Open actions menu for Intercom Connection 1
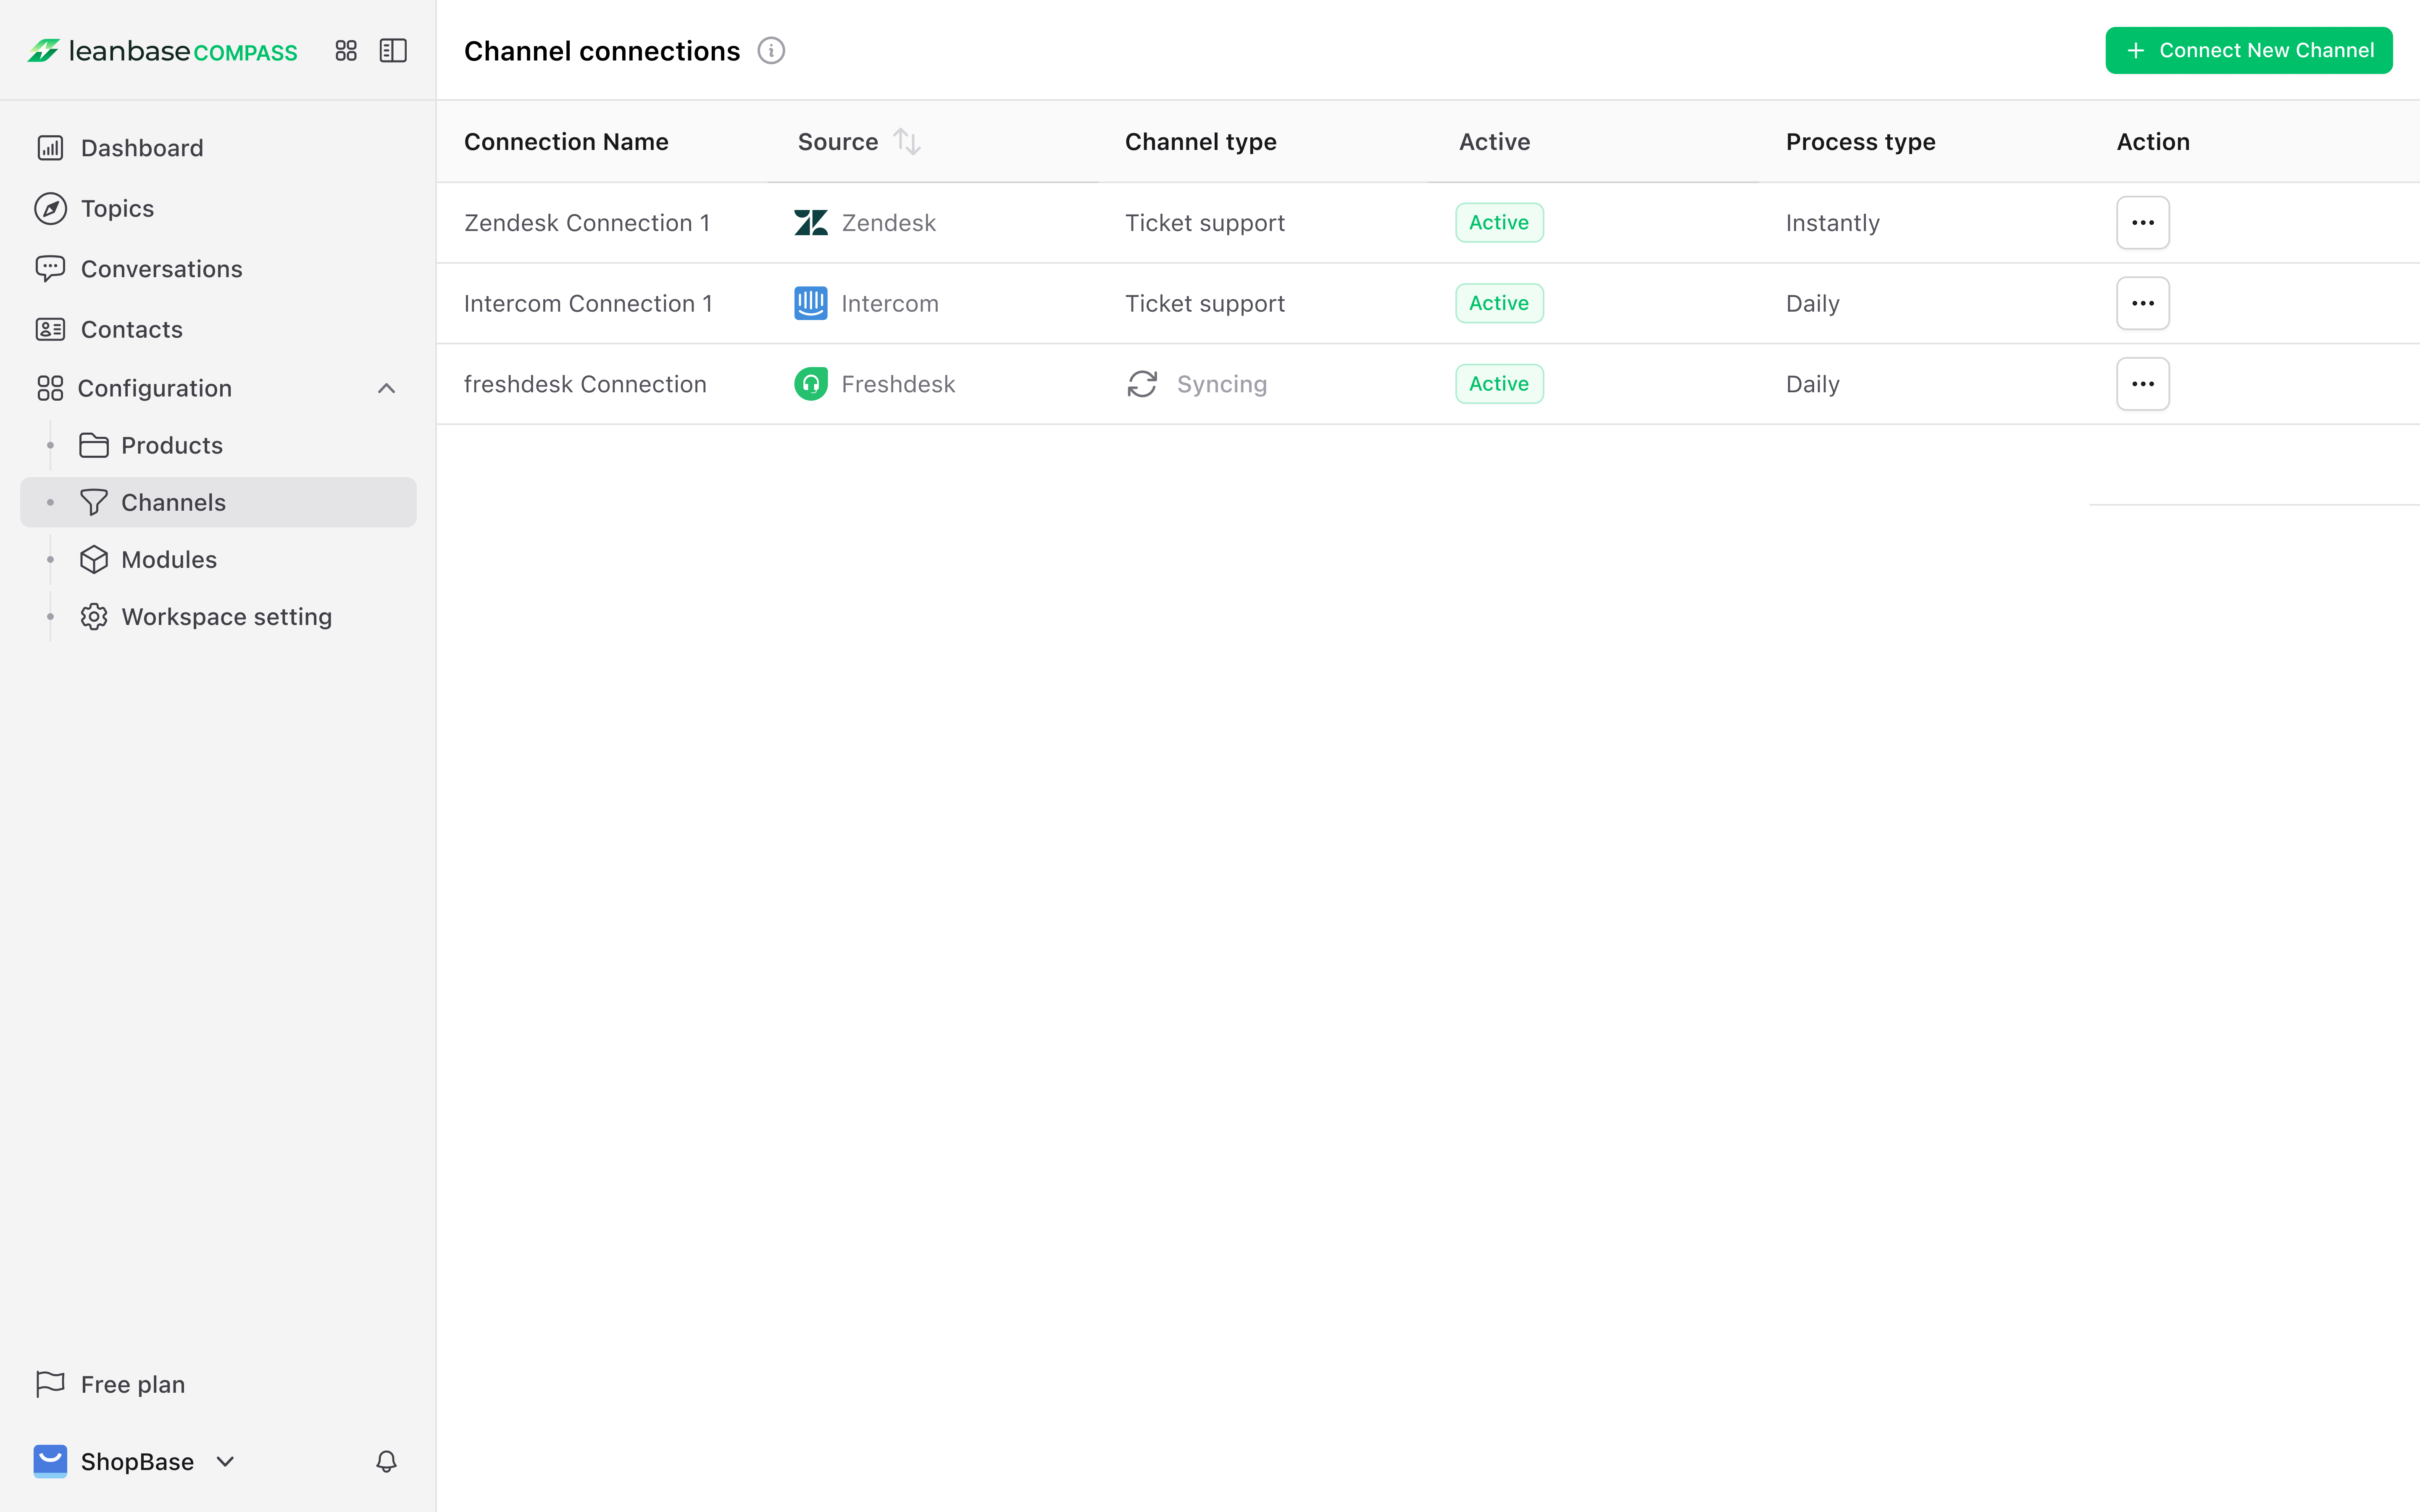This screenshot has height=1512, width=2420. pos(2142,303)
